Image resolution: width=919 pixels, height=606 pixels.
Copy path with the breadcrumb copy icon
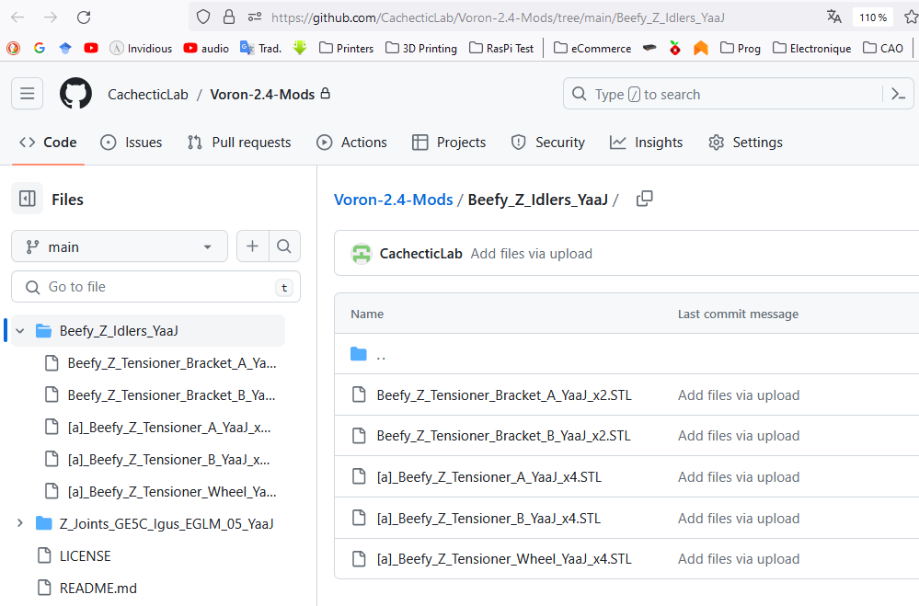coord(644,199)
